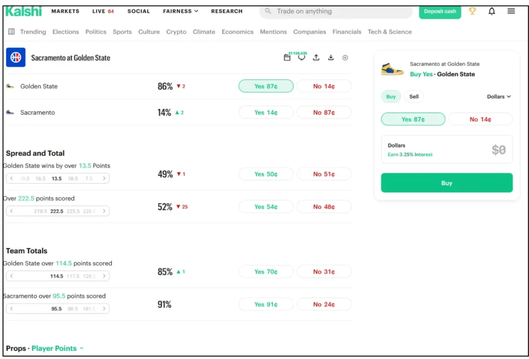529x359 pixels.
Task: Click right arrow on total points selector
Action: (x=104, y=211)
